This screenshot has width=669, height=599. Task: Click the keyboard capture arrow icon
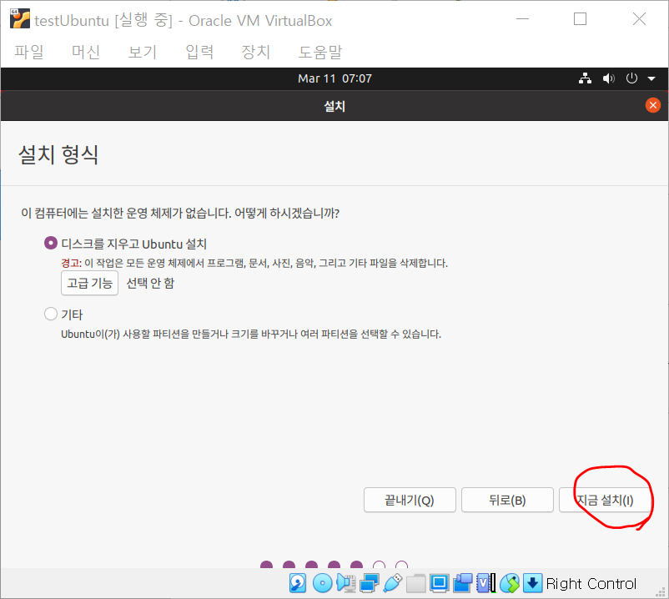point(532,583)
